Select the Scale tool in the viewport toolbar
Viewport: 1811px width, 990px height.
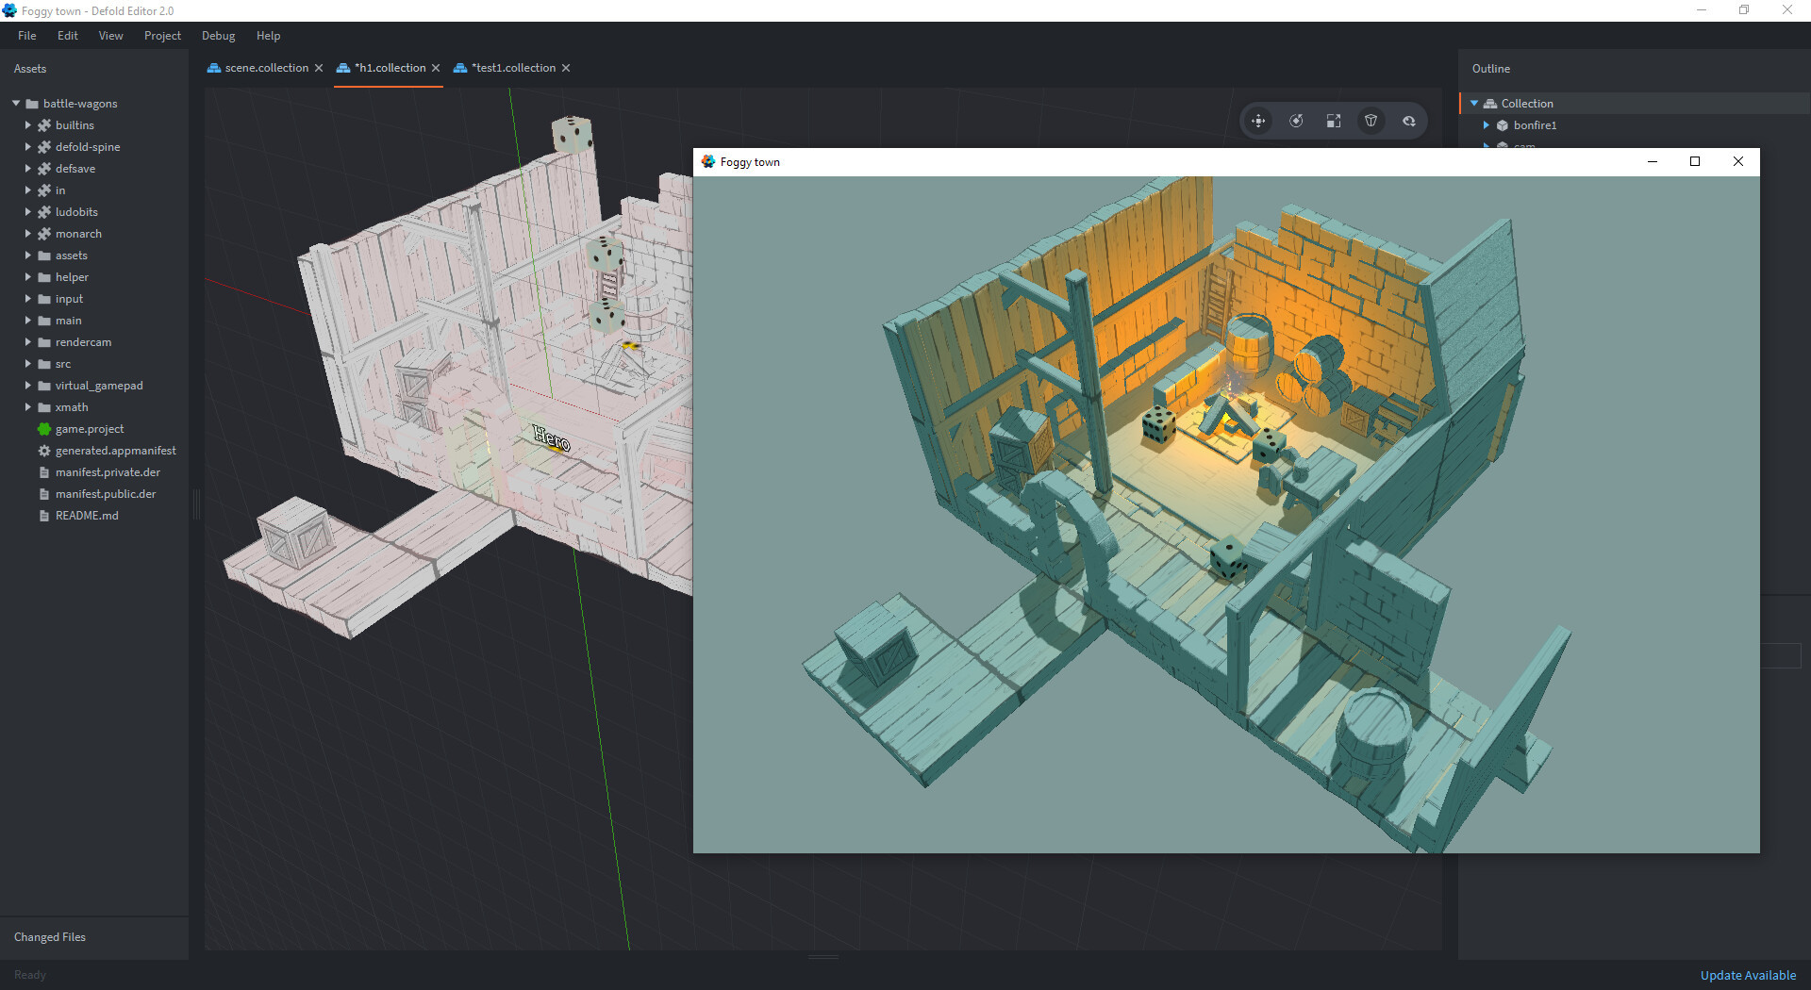pos(1333,121)
